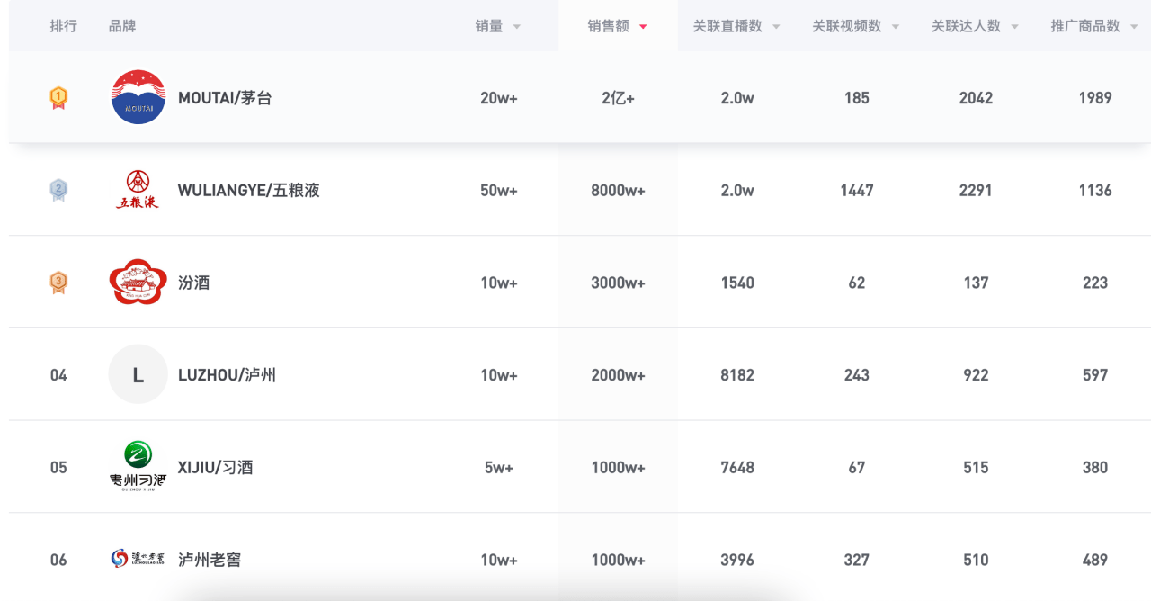Screen dimensions: 1151x601
Task: Sort by 推广商品数 arrow
Action: (1135, 27)
